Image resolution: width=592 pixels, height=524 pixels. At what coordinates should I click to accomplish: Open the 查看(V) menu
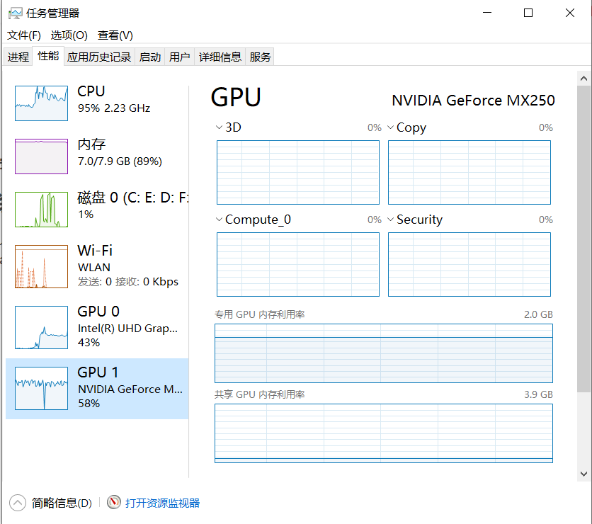click(x=115, y=35)
